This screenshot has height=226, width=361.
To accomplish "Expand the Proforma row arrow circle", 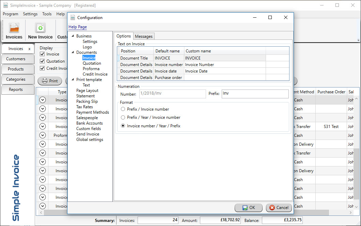I will click(43, 135).
